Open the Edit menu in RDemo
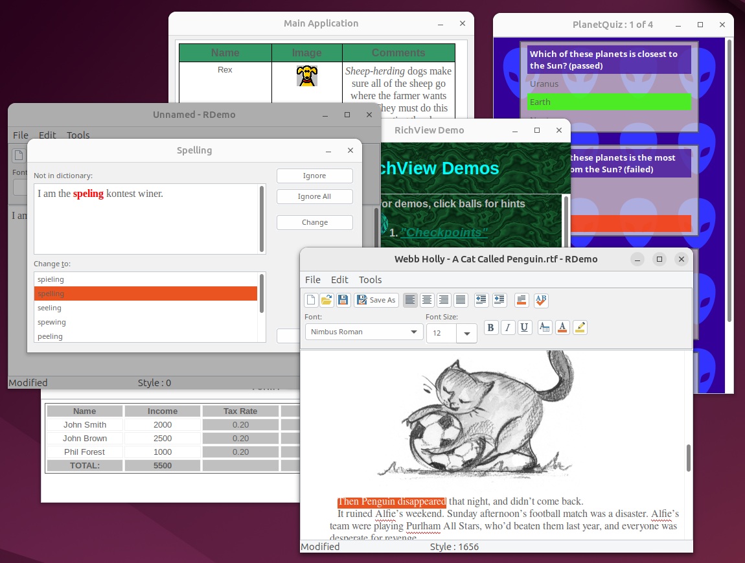The height and width of the screenshot is (563, 745). tap(339, 280)
